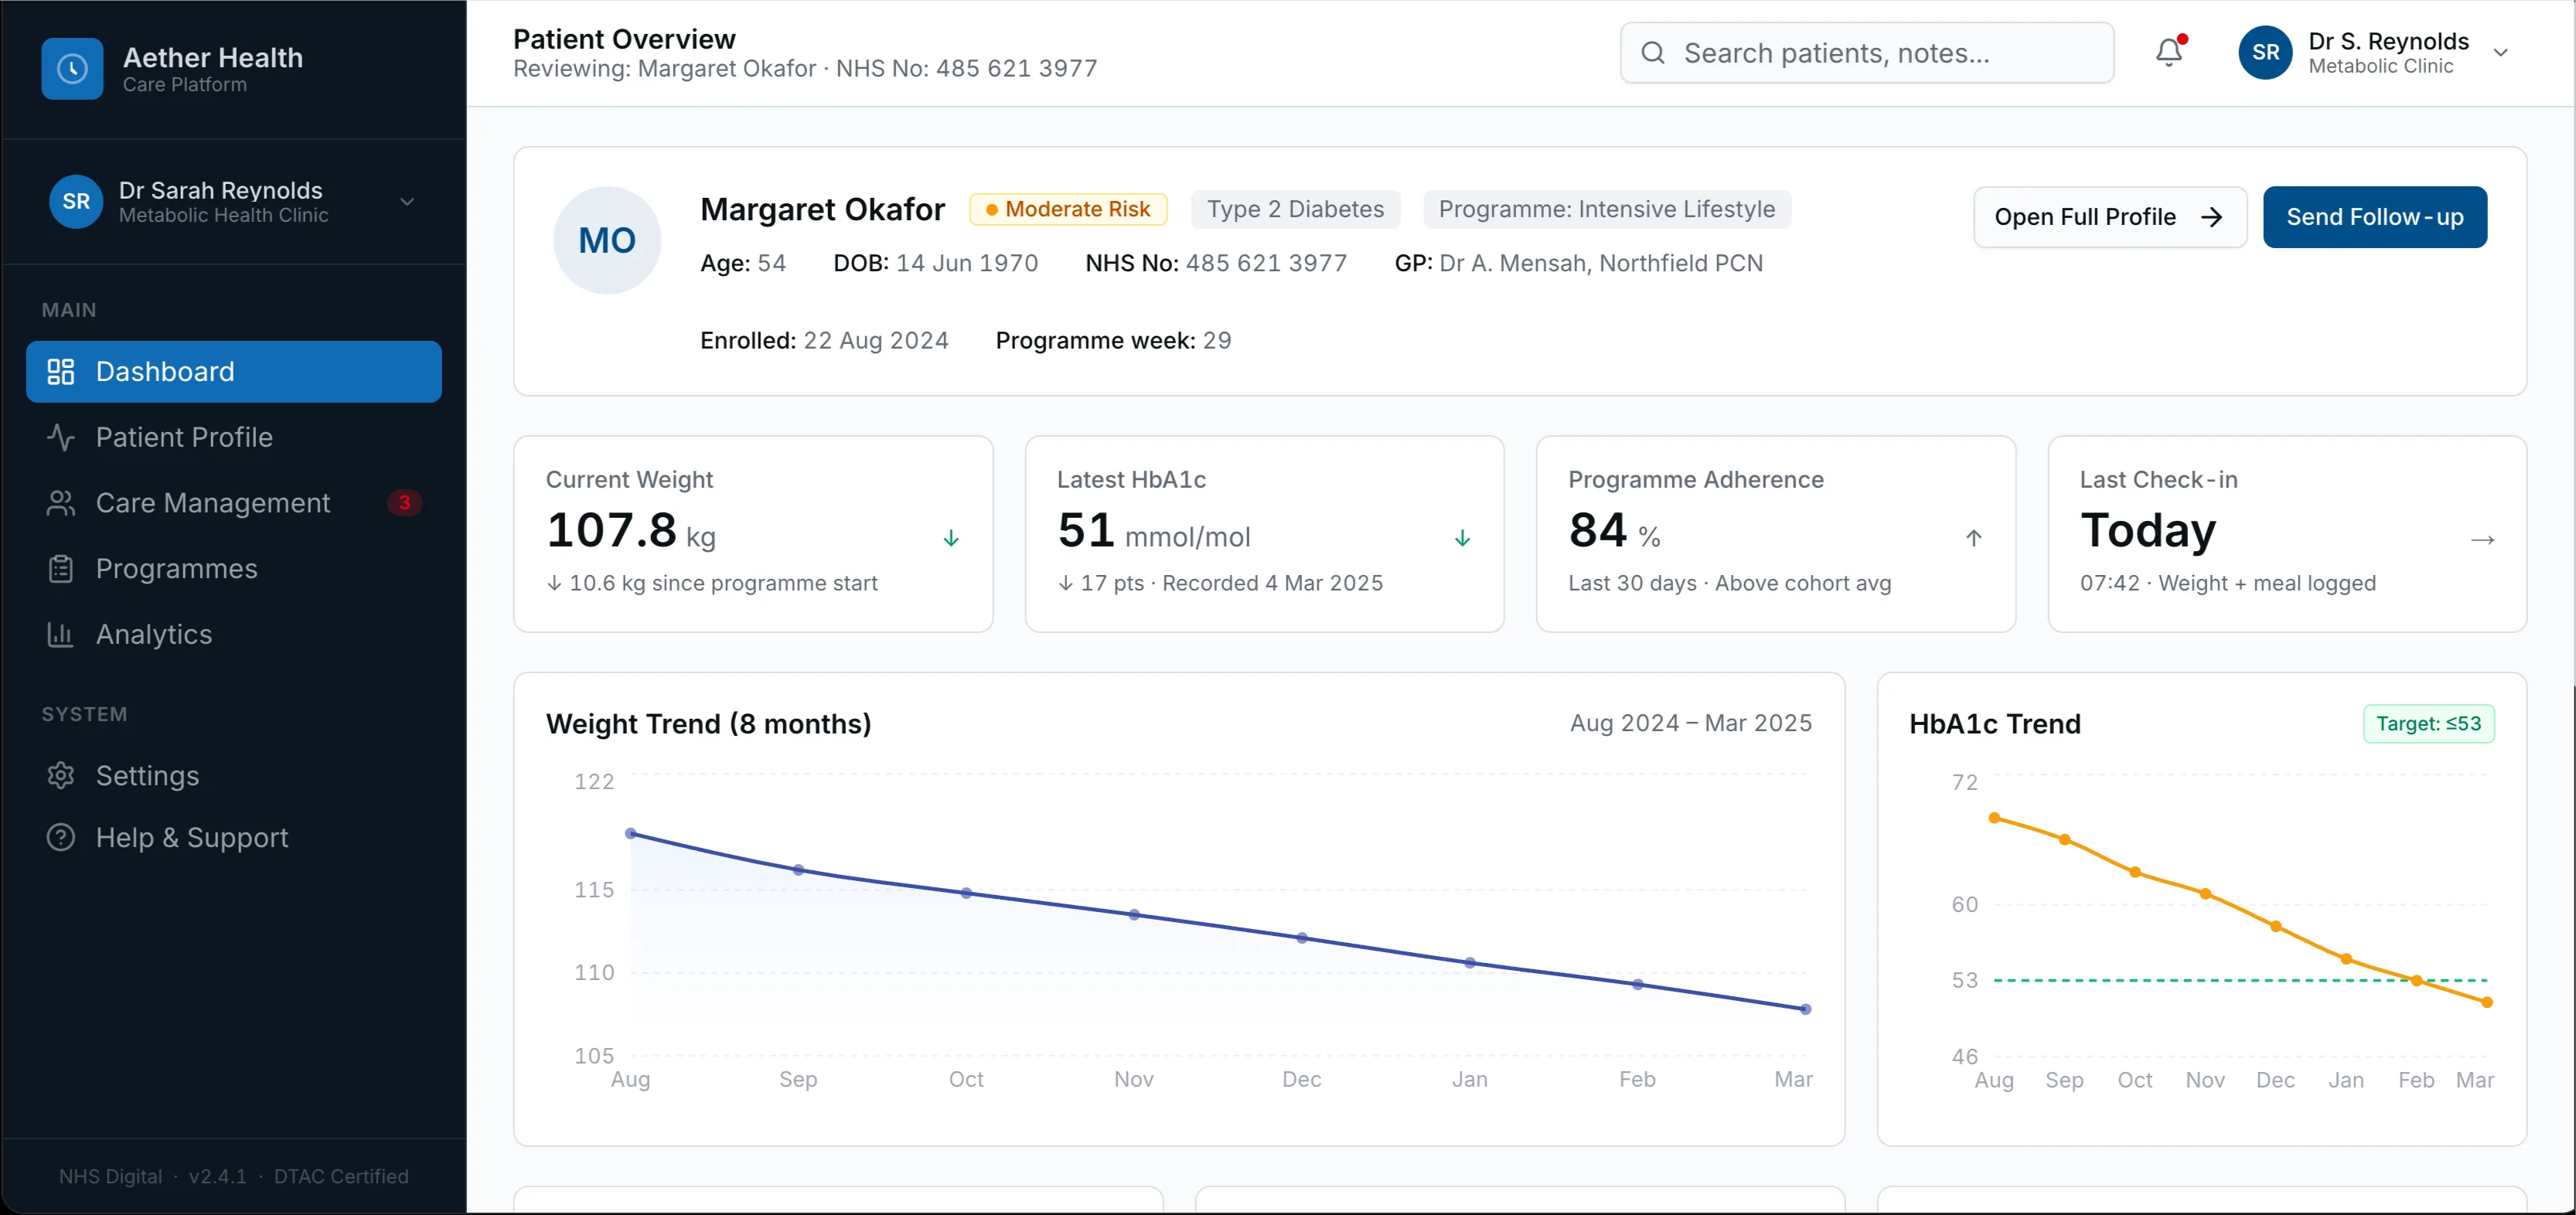The width and height of the screenshot is (2576, 1215).
Task: Go to Patient Profile in sidebar
Action: click(184, 437)
